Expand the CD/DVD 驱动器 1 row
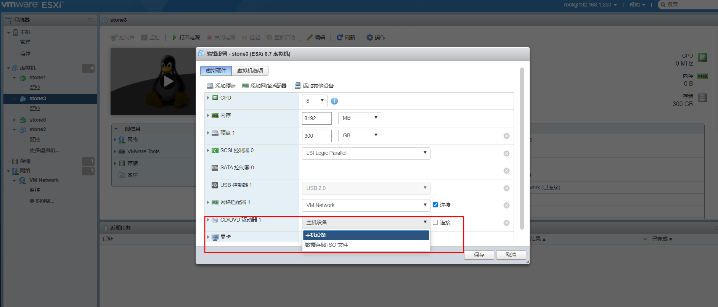718x307 pixels. coord(208,220)
